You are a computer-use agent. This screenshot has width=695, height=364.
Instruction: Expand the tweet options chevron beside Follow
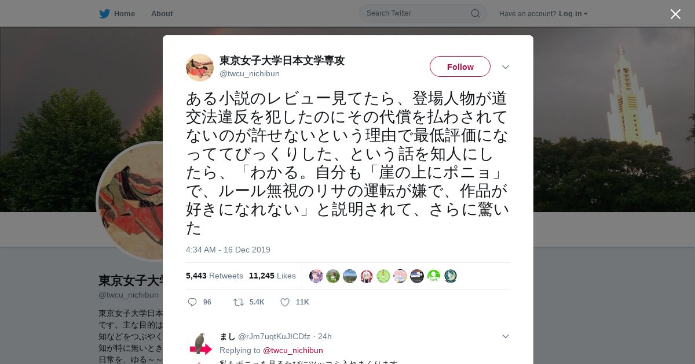point(505,67)
